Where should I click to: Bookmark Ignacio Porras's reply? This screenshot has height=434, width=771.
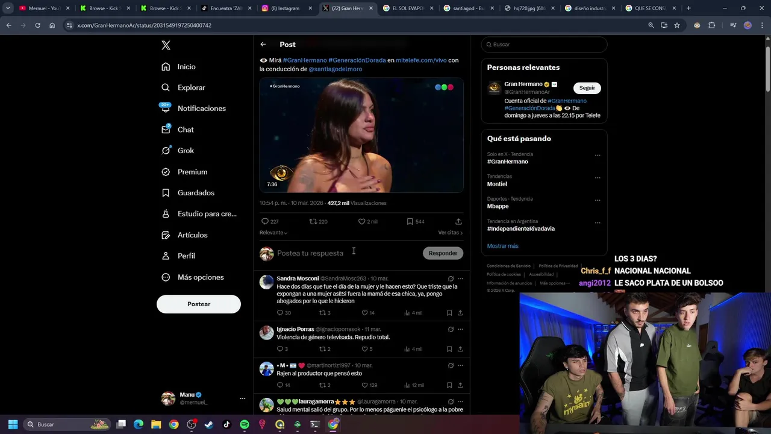tap(449, 349)
